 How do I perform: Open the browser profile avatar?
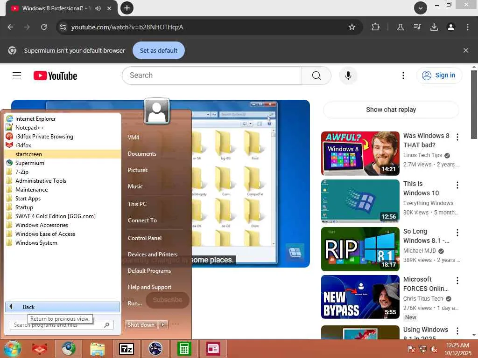(451, 27)
